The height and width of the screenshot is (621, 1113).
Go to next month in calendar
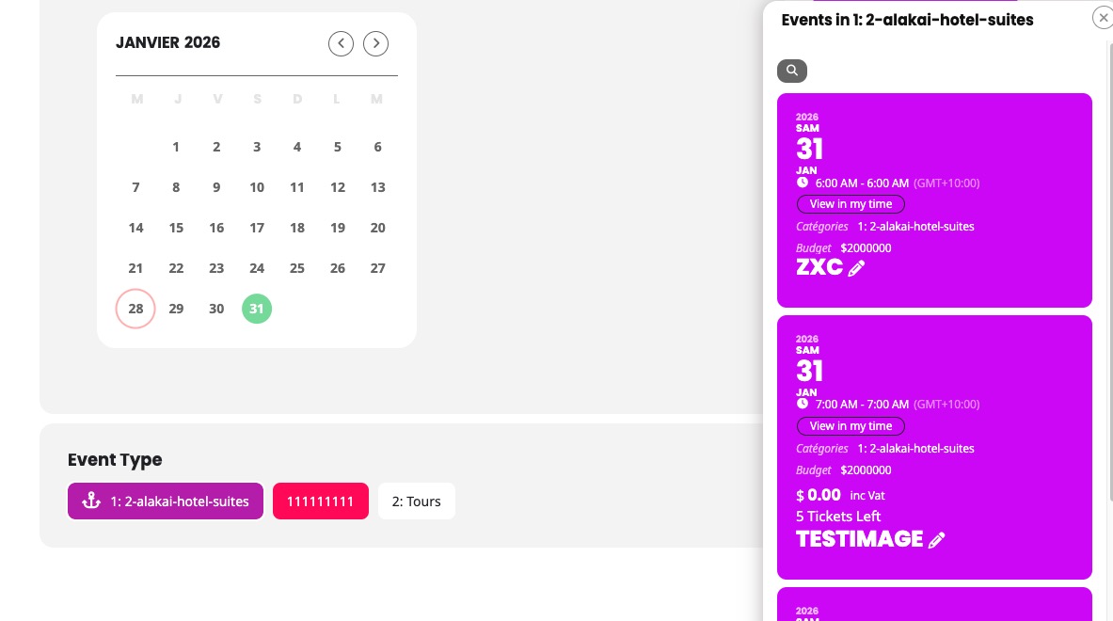376,43
